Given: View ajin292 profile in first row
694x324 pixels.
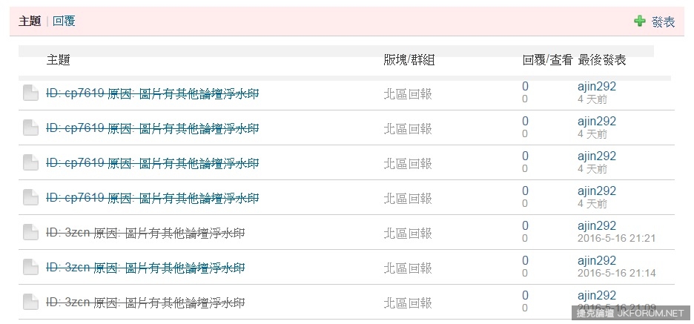Looking at the screenshot, I should pos(597,86).
